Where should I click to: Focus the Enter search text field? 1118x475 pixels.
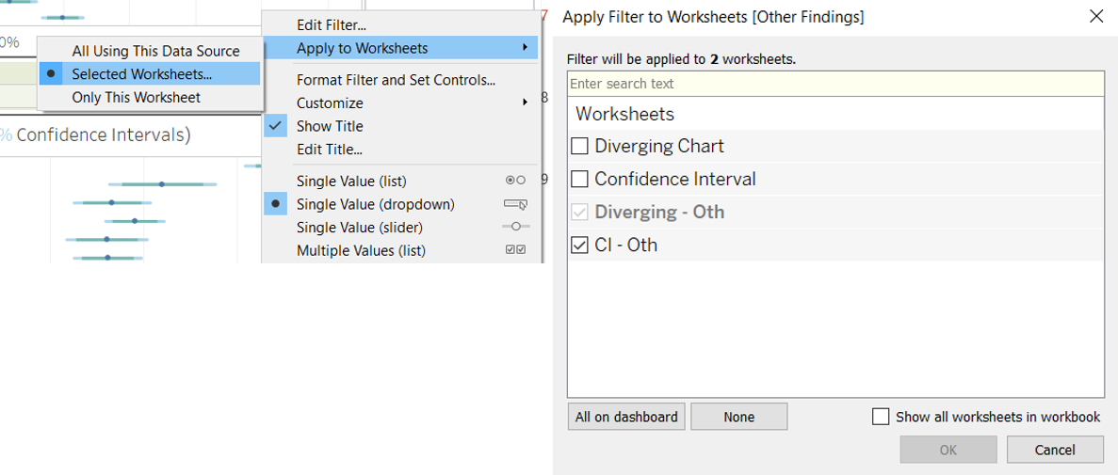click(834, 84)
